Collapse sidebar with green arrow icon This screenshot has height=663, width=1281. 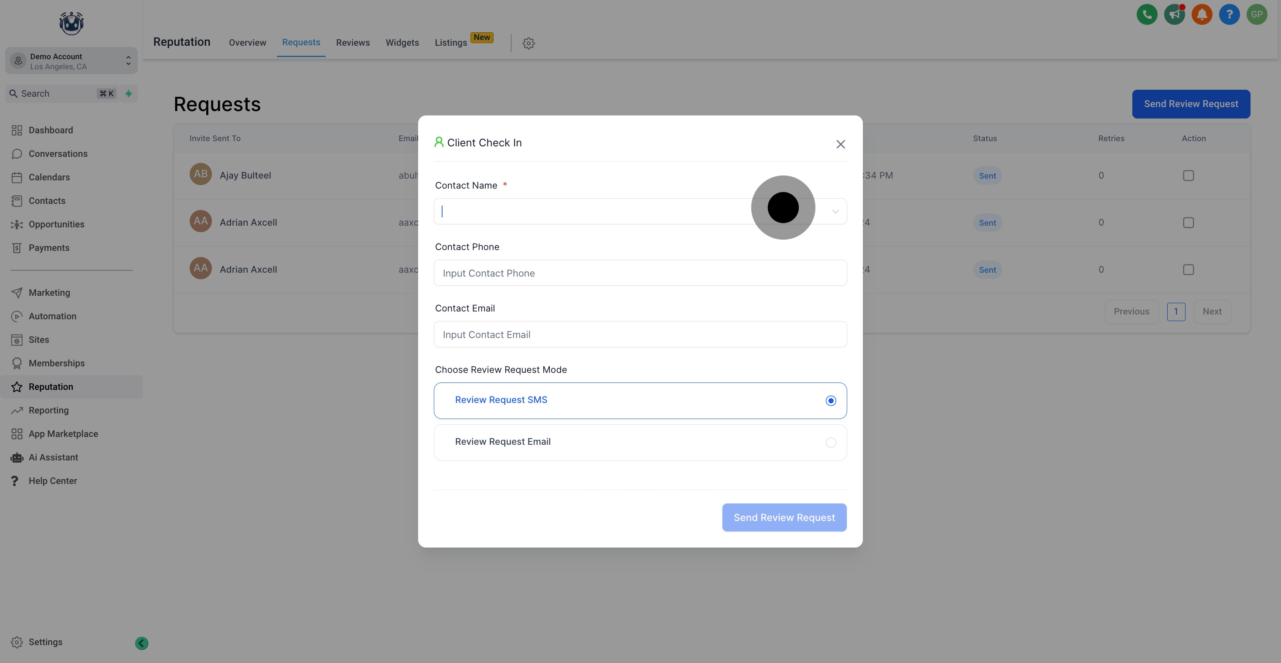pos(142,643)
